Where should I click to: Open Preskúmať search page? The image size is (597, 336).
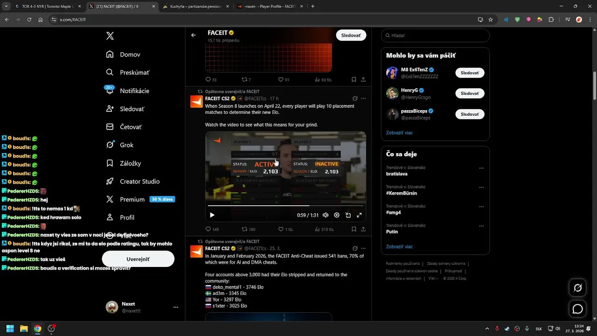(128, 72)
